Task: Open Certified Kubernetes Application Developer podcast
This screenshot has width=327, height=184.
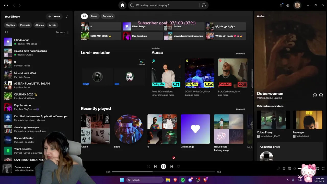Action: [x=37, y=118]
